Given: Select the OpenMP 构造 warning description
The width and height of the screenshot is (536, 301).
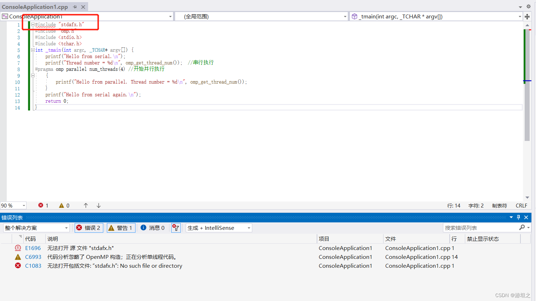Looking at the screenshot, I should click(x=113, y=257).
